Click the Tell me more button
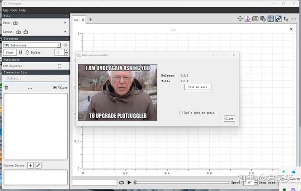The height and width of the screenshot is (191, 301). point(198,87)
